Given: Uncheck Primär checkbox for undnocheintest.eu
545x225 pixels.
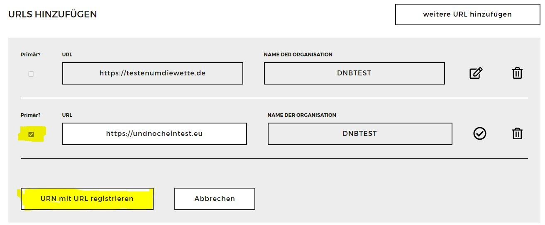Looking at the screenshot, I should pyautogui.click(x=31, y=134).
